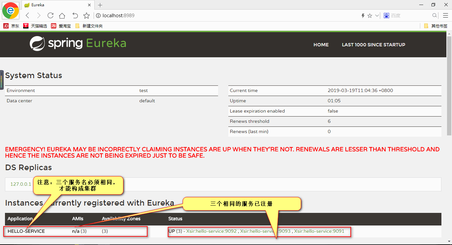Click the search magnifier icon
452x245 pixels.
point(435,16)
